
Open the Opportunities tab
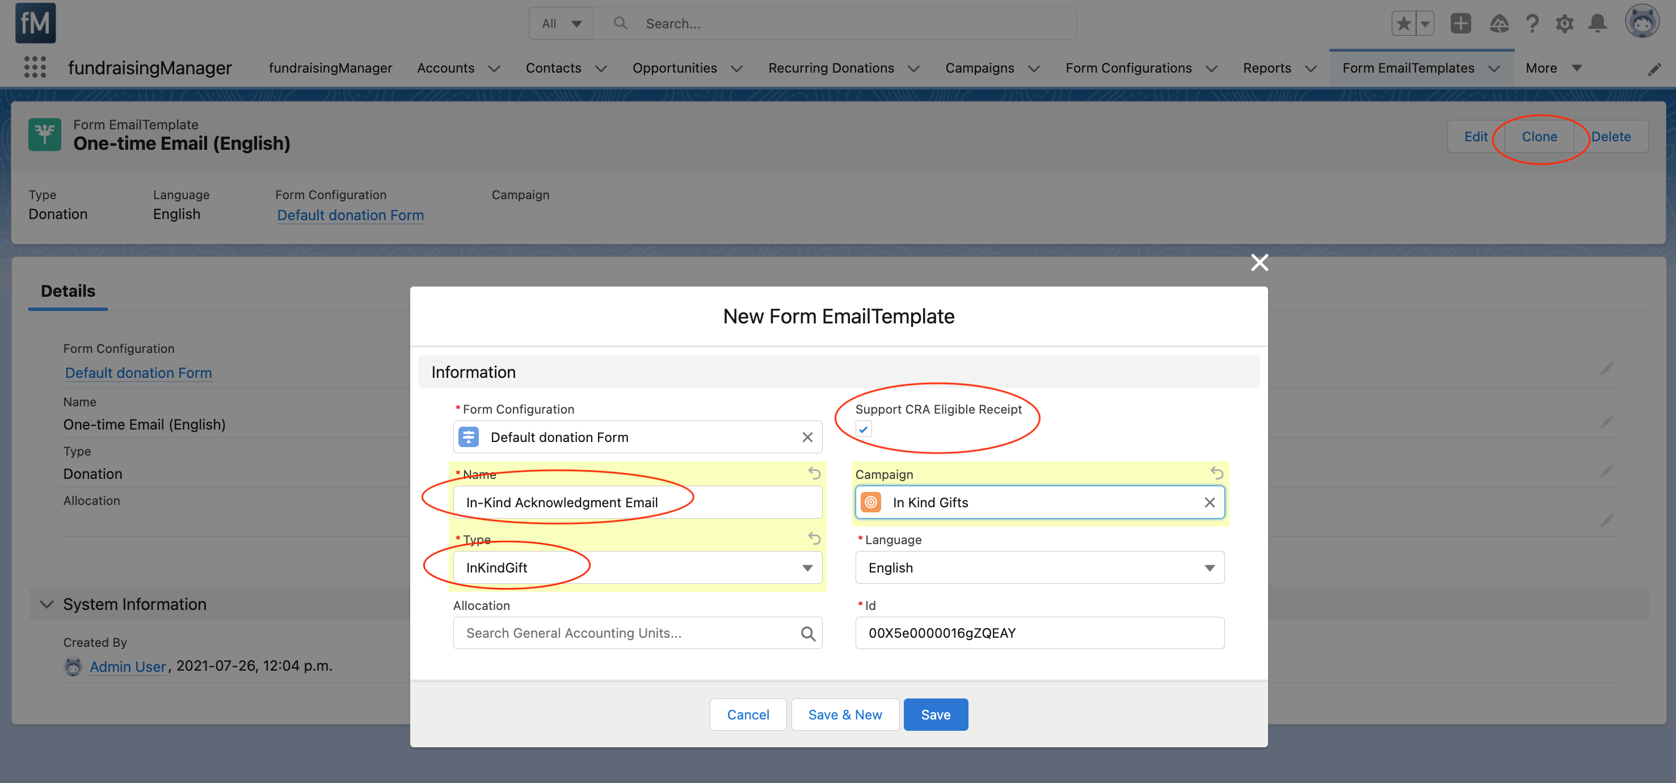674,68
